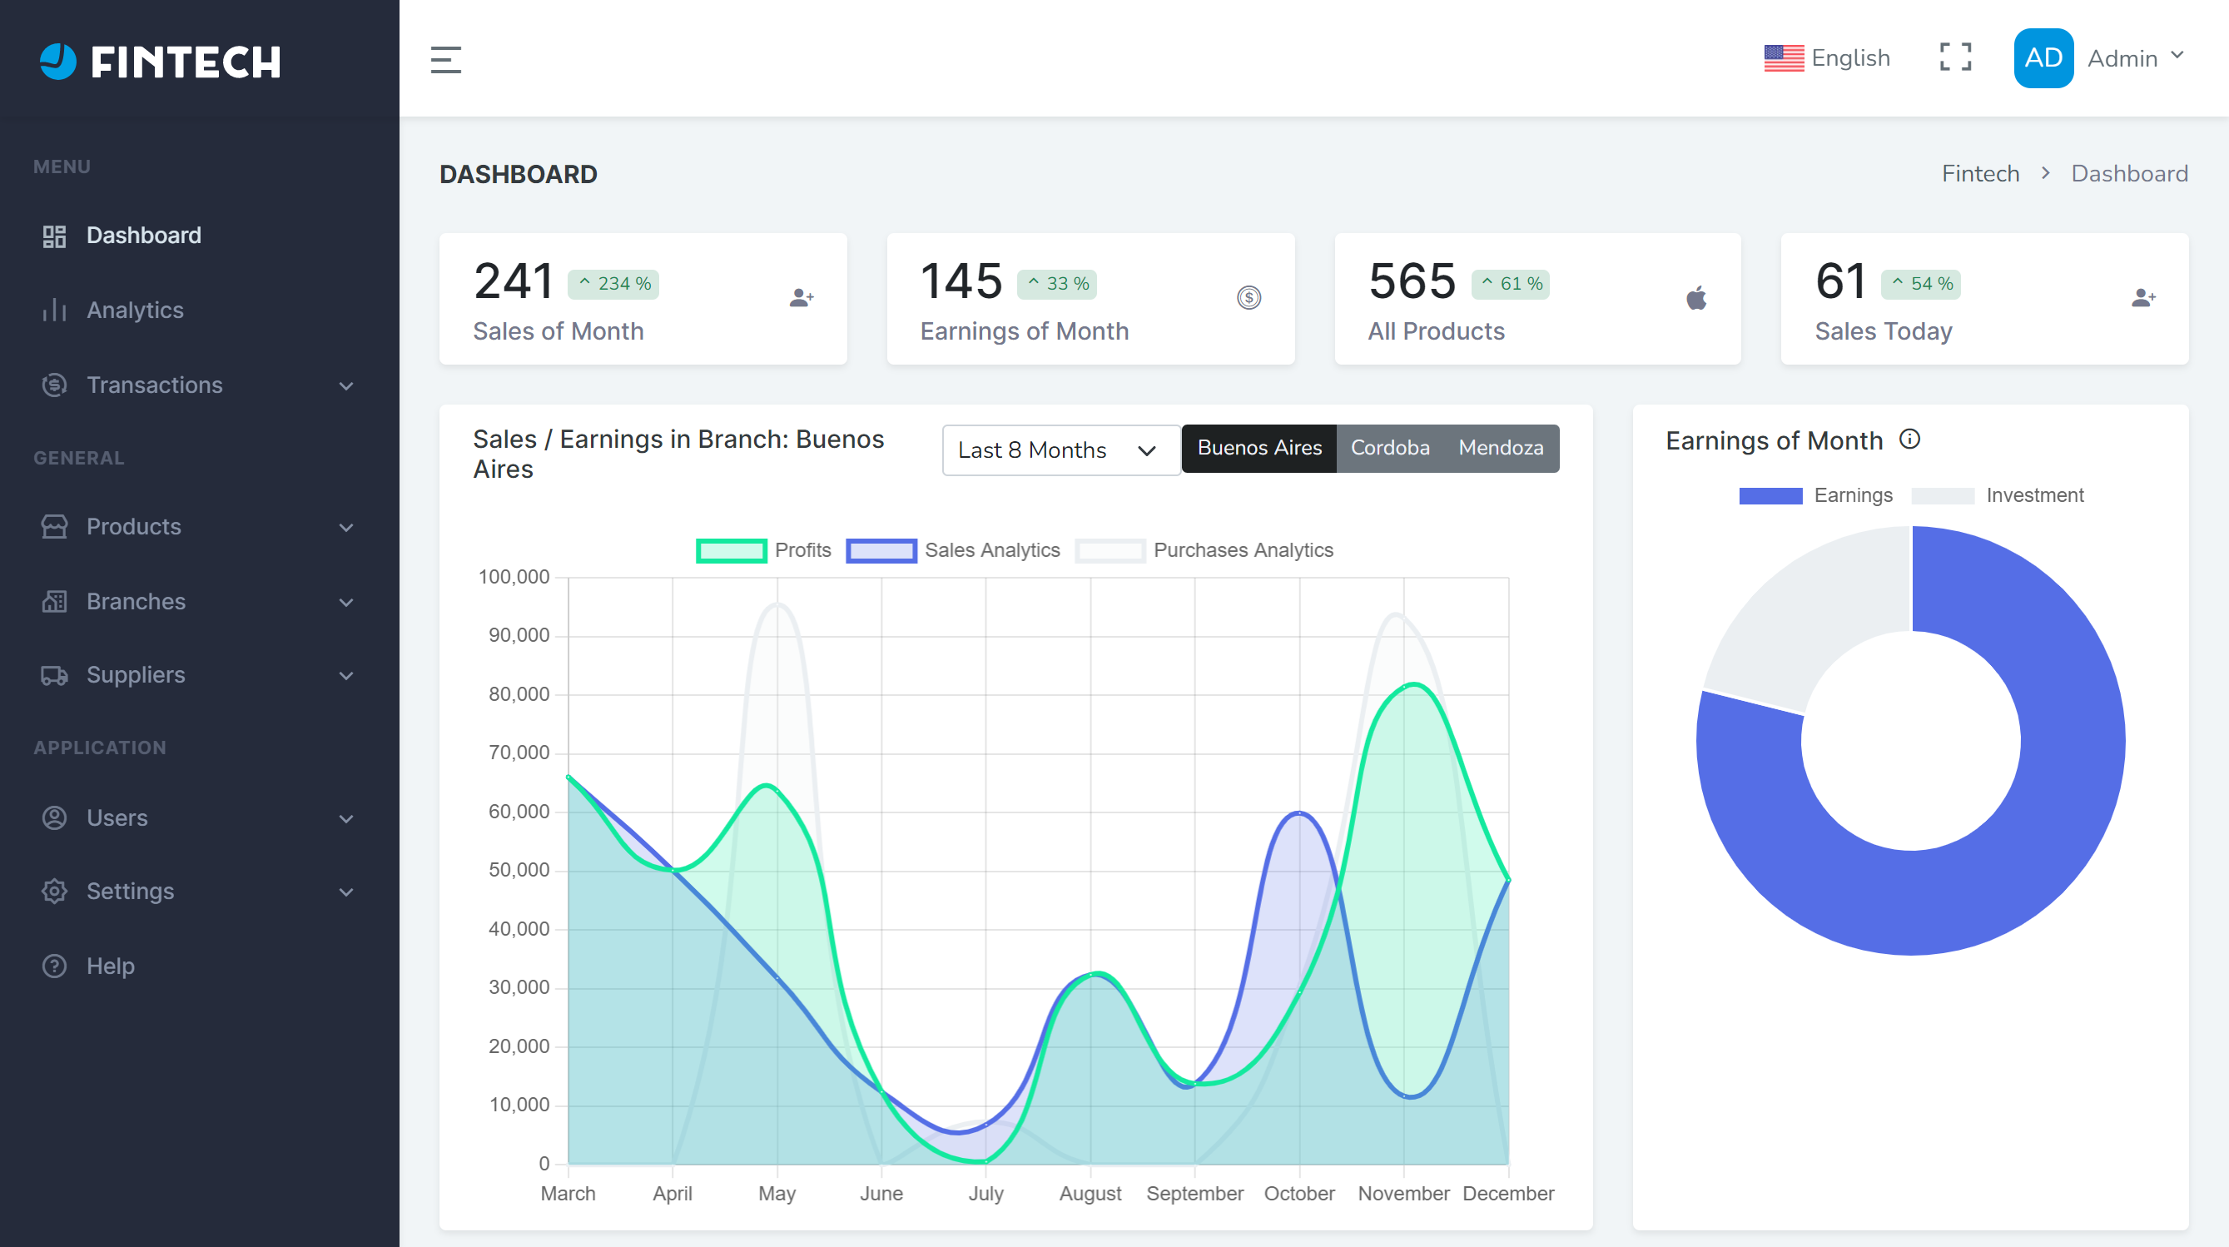The image size is (2229, 1247).
Task: Click the Fintech logo in the sidebar
Action: coord(161,61)
